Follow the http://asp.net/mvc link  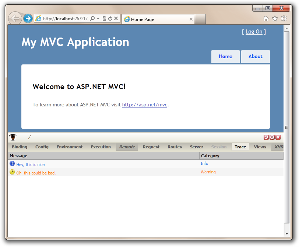[144, 105]
